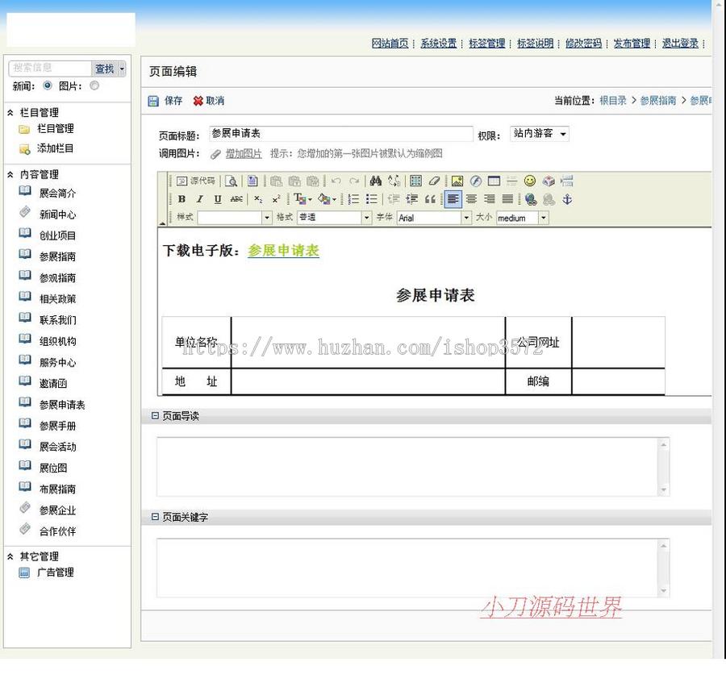
Task: Click the replace icon in toolbar
Action: tap(394, 181)
